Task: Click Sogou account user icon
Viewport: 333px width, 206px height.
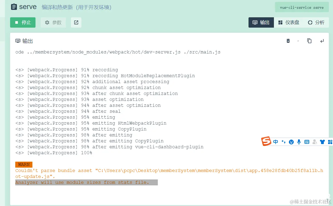Action: pyautogui.click(x=315, y=142)
